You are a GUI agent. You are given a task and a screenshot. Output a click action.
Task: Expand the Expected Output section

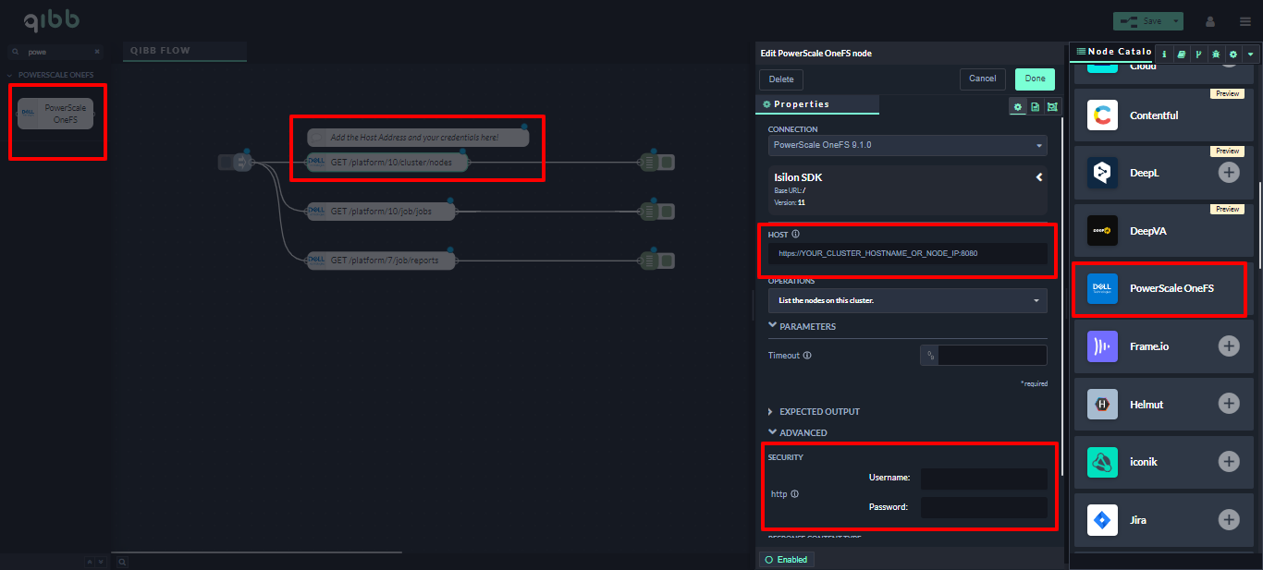click(x=818, y=412)
